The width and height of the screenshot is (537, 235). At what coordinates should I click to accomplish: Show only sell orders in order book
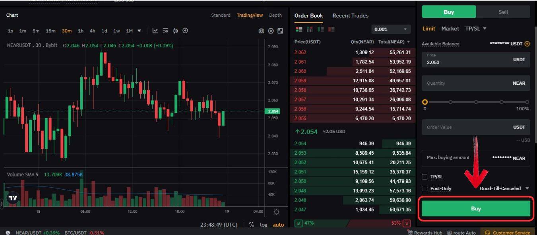pos(332,29)
